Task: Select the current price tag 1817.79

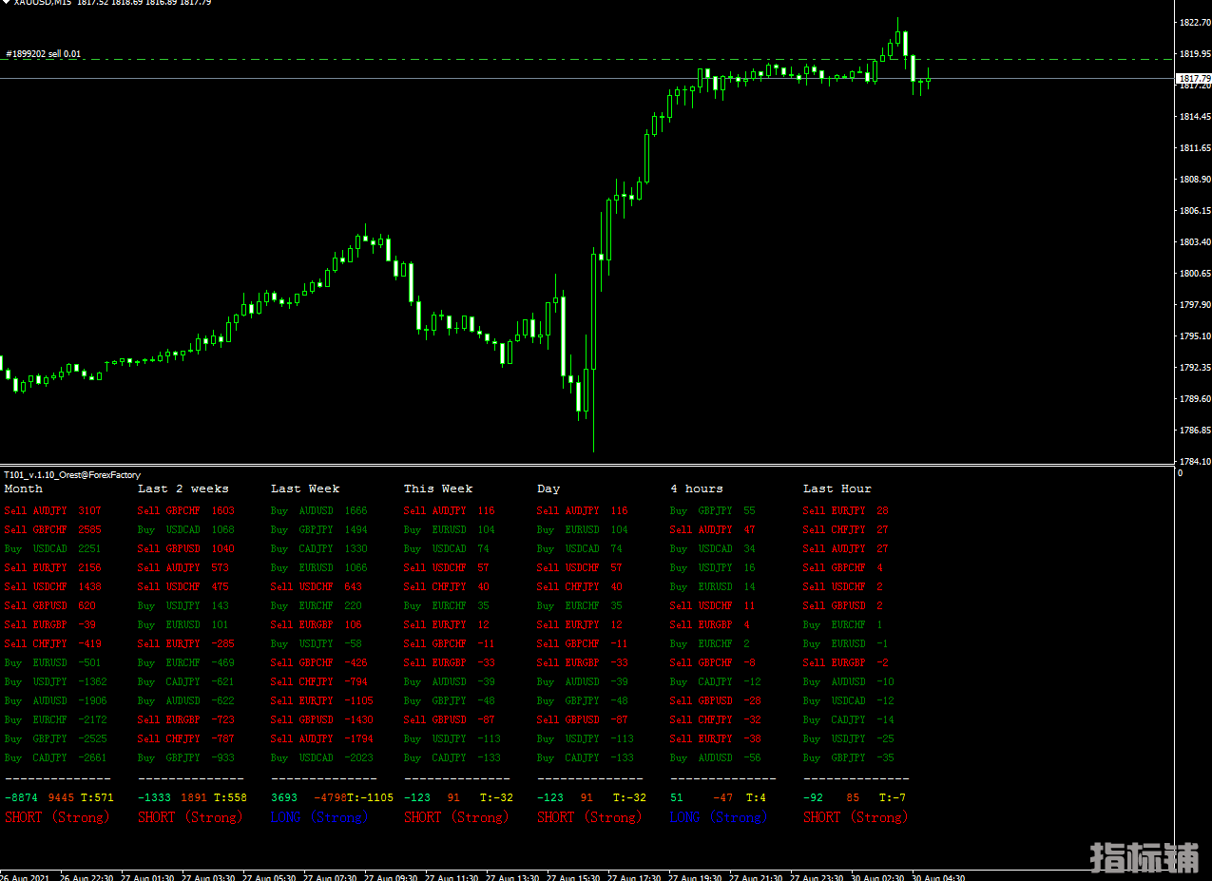Action: click(1194, 78)
